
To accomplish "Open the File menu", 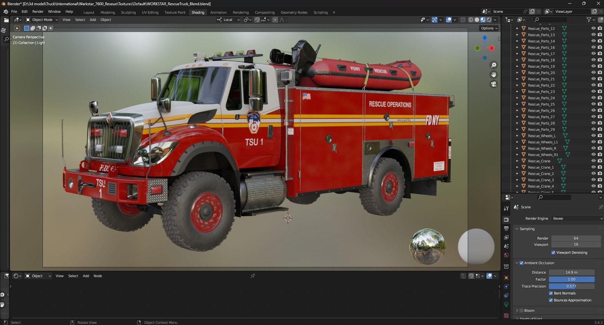I will (14, 12).
